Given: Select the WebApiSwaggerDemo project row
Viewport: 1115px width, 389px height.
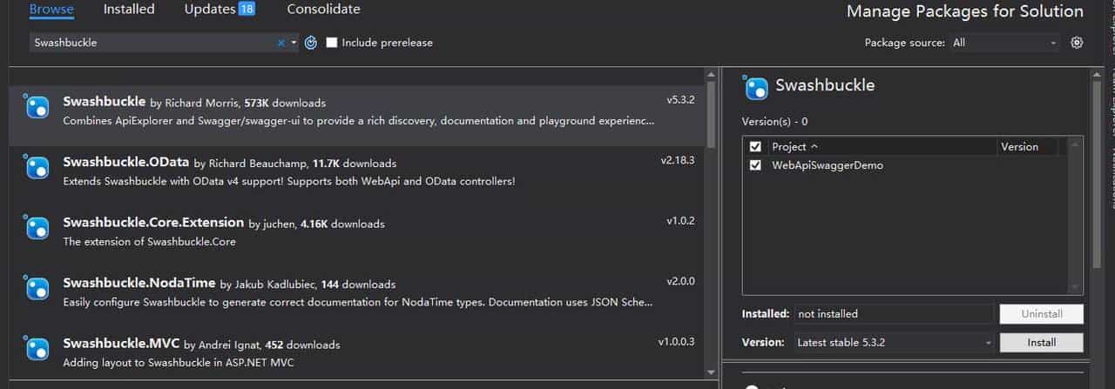Looking at the screenshot, I should tap(906, 165).
